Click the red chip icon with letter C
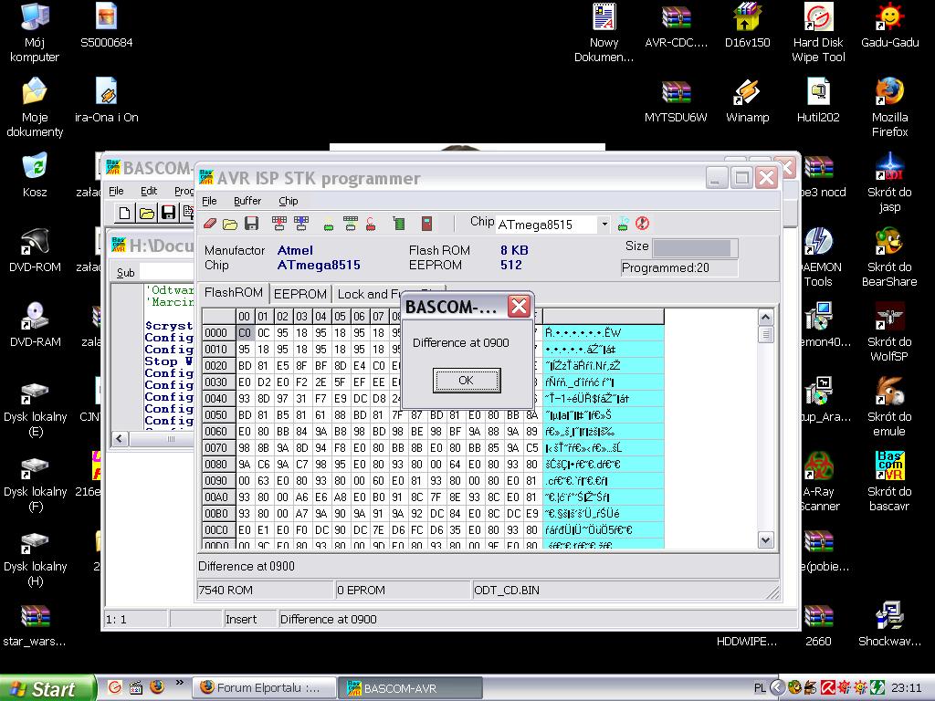This screenshot has height=701, width=935. [x=371, y=225]
